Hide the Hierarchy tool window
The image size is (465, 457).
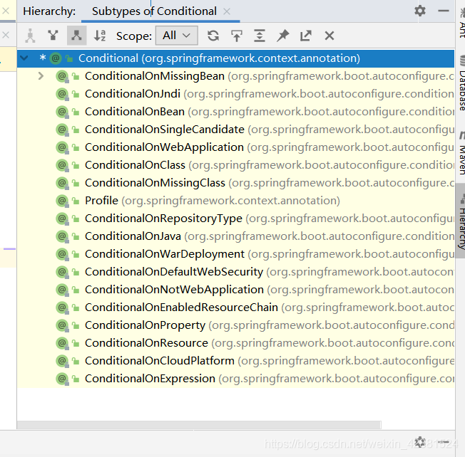coord(444,11)
